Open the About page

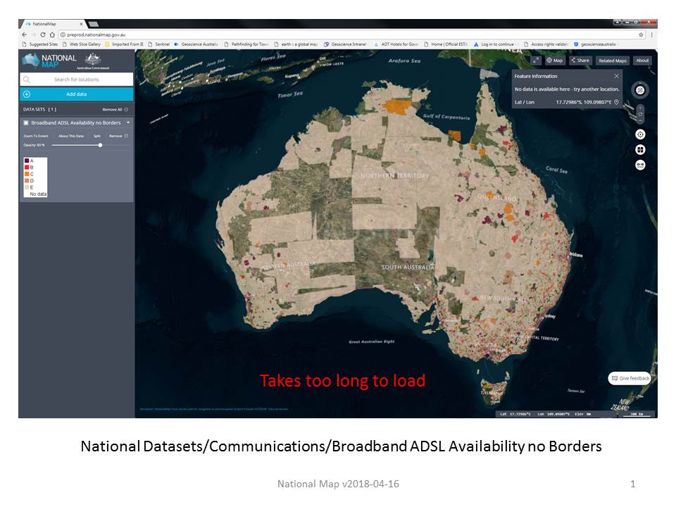pos(642,61)
